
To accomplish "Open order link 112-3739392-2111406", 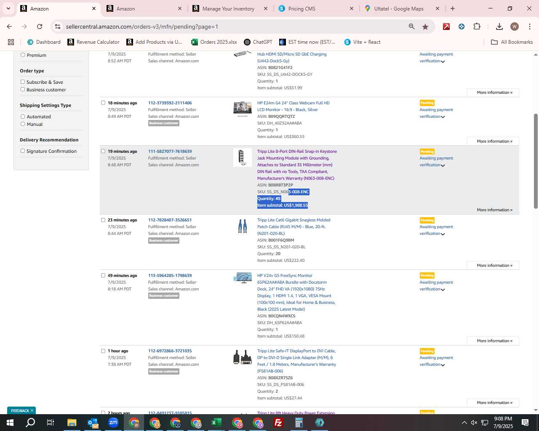I will pos(170,103).
